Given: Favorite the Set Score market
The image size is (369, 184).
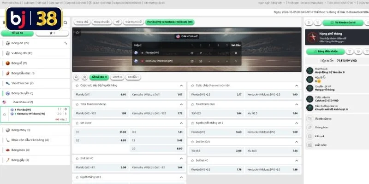Looking at the screenshot, I should (77, 123).
